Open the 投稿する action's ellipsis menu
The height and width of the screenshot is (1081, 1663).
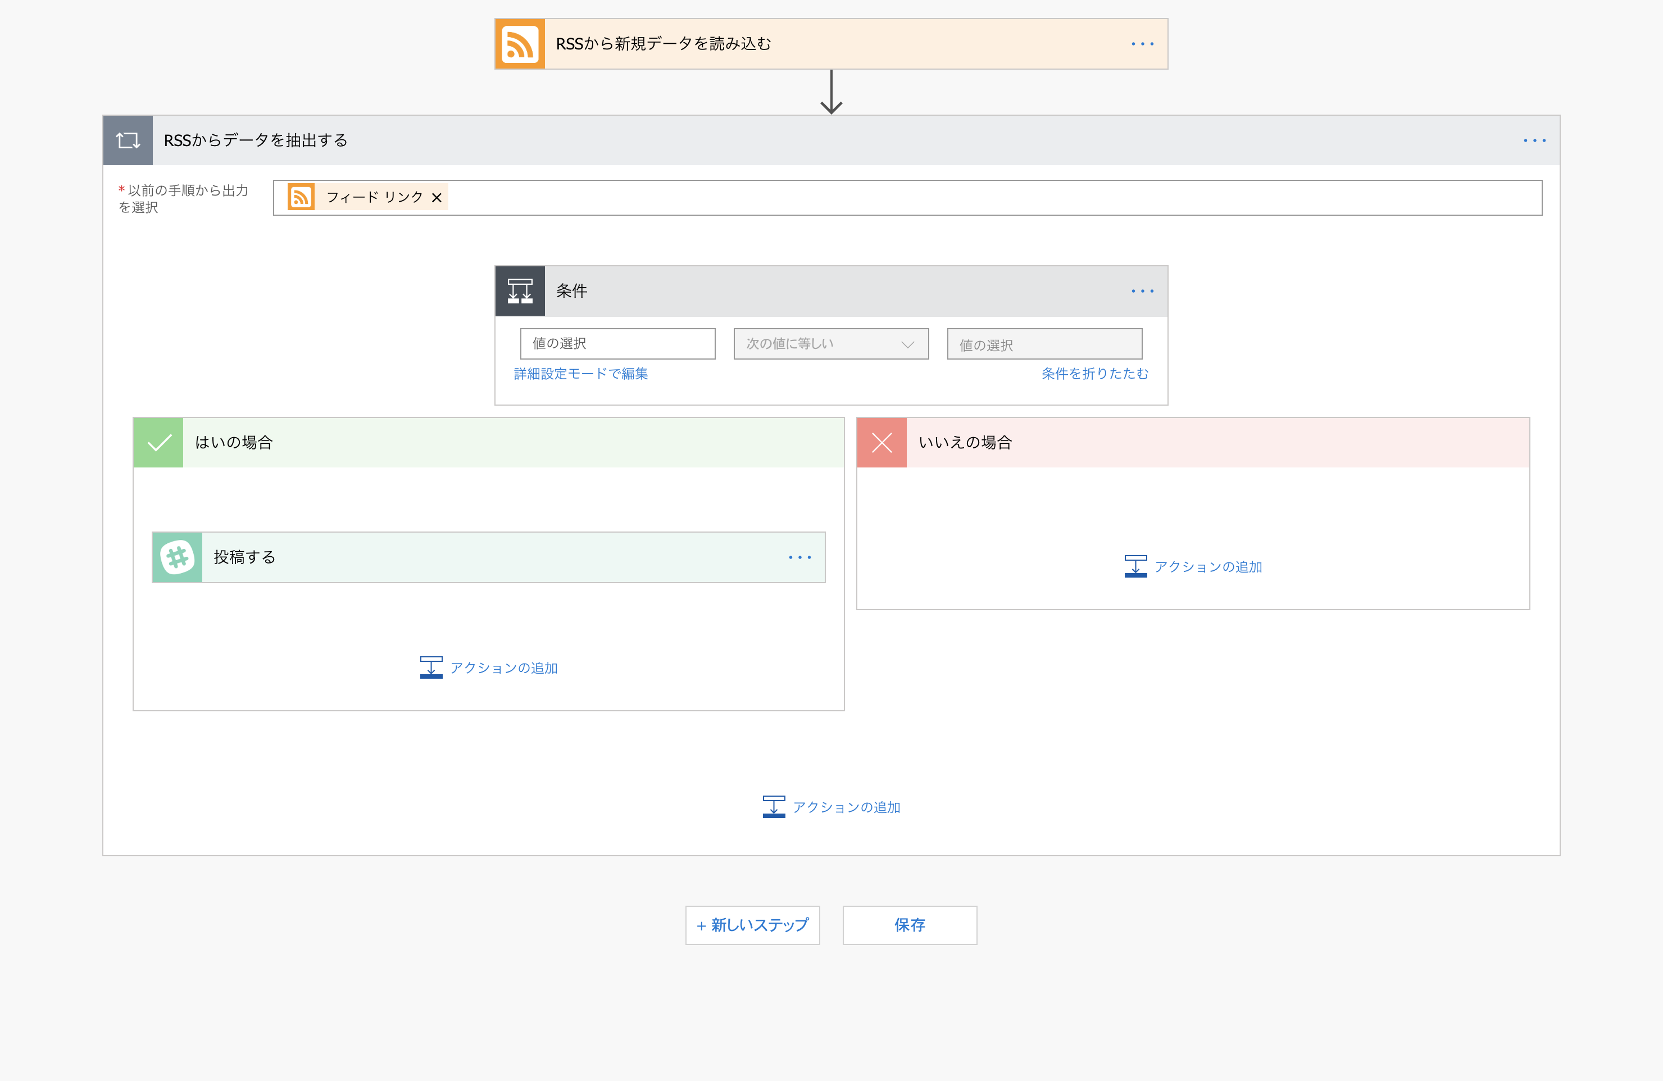click(x=799, y=557)
